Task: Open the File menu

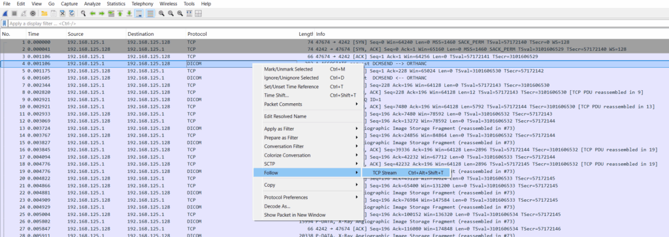Action: pyautogui.click(x=7, y=4)
